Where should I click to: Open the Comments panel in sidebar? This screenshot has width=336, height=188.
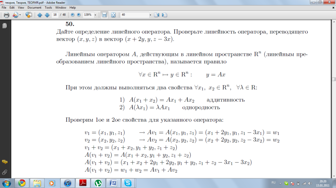5,162
